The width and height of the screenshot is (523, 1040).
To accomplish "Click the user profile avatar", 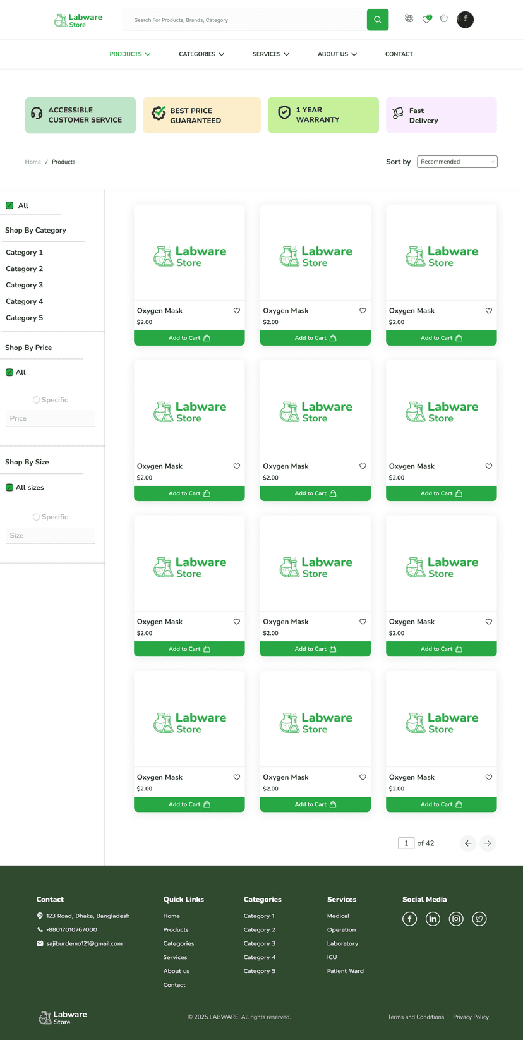I will [x=465, y=20].
